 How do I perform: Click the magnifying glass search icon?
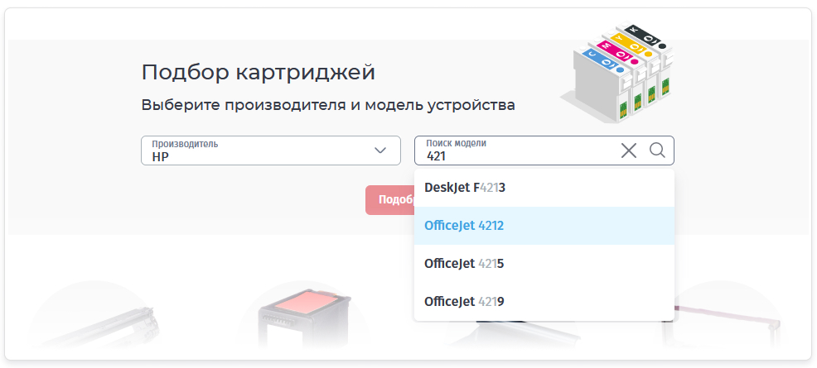point(657,150)
